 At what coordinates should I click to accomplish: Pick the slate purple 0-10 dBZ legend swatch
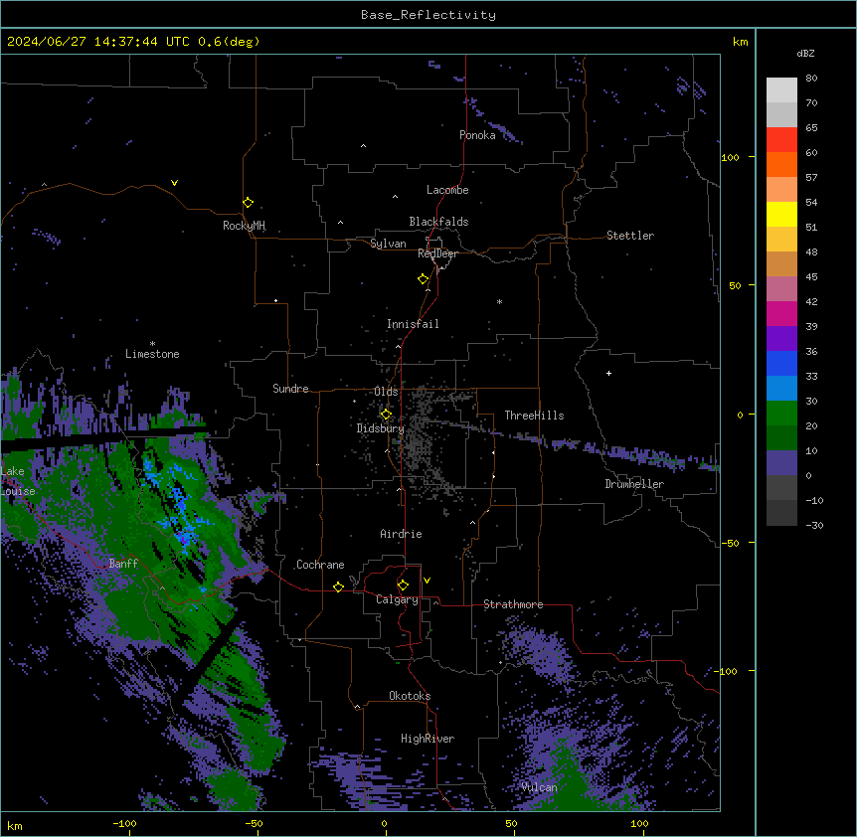coord(781,463)
